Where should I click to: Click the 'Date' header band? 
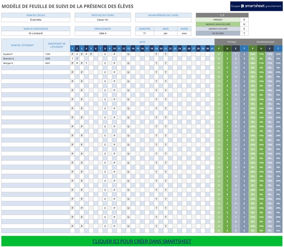point(142,42)
